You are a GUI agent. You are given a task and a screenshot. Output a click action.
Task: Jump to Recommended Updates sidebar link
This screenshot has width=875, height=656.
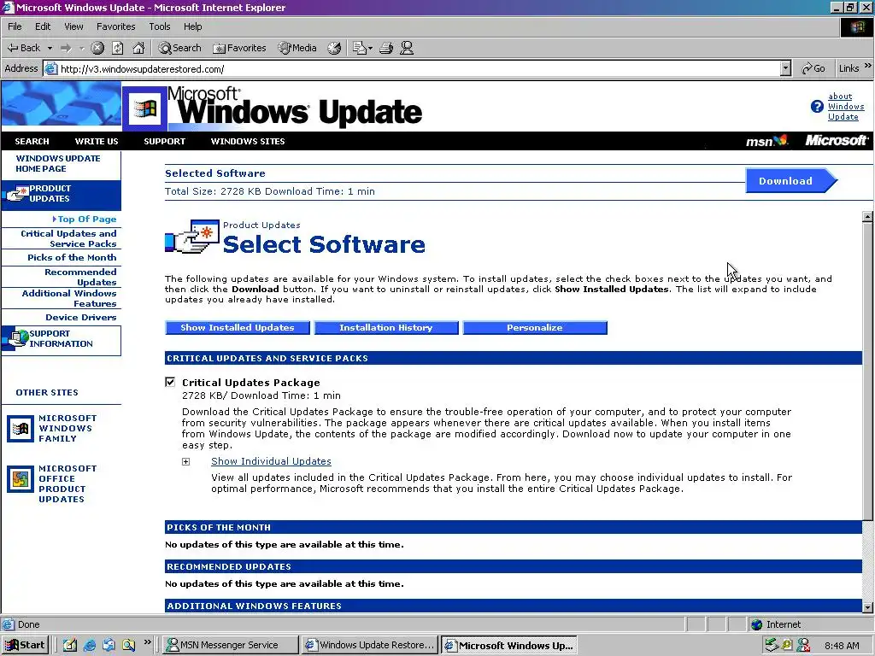click(x=80, y=277)
